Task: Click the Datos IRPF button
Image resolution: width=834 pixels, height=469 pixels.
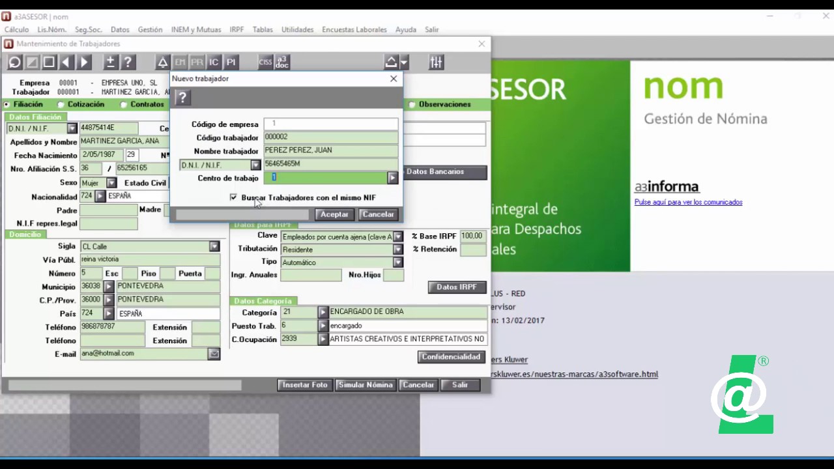Action: pos(457,287)
